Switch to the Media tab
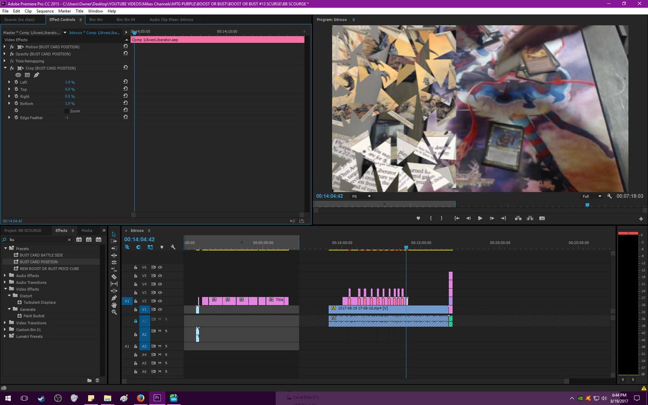 tap(86, 231)
